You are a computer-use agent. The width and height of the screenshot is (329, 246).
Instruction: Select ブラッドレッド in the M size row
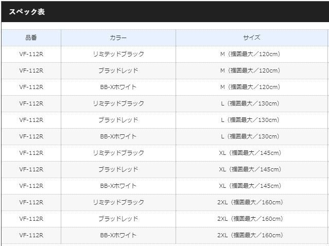(118, 71)
